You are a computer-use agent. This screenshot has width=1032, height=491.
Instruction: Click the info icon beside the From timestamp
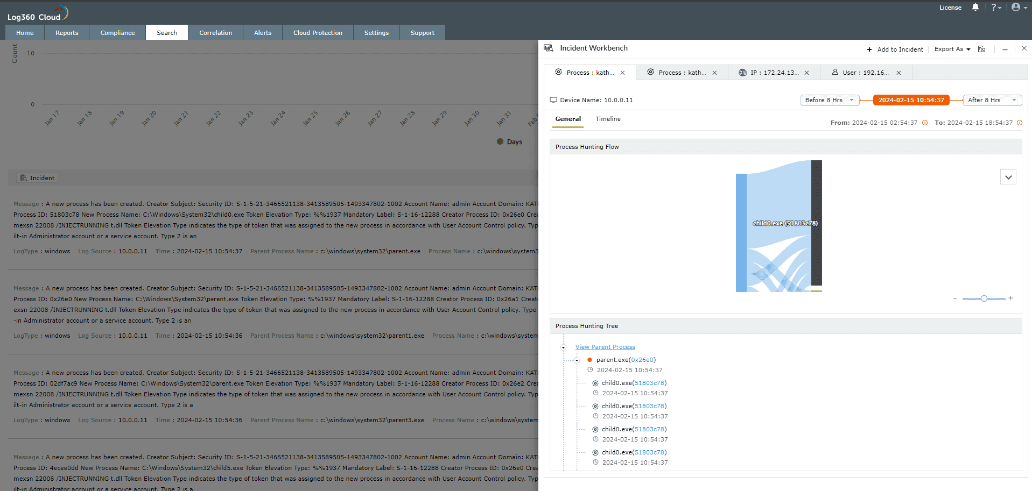click(x=925, y=123)
